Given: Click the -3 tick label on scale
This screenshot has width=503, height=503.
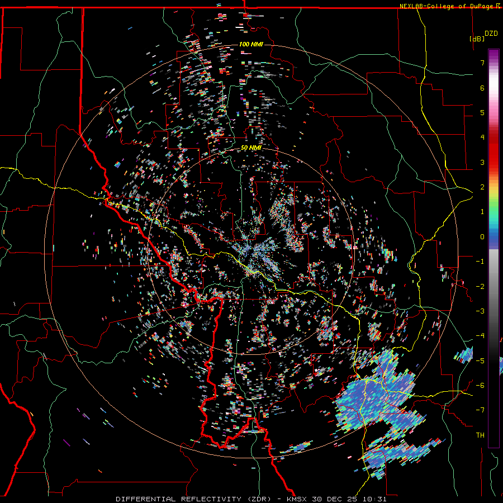Looking at the screenshot, I should point(480,311).
